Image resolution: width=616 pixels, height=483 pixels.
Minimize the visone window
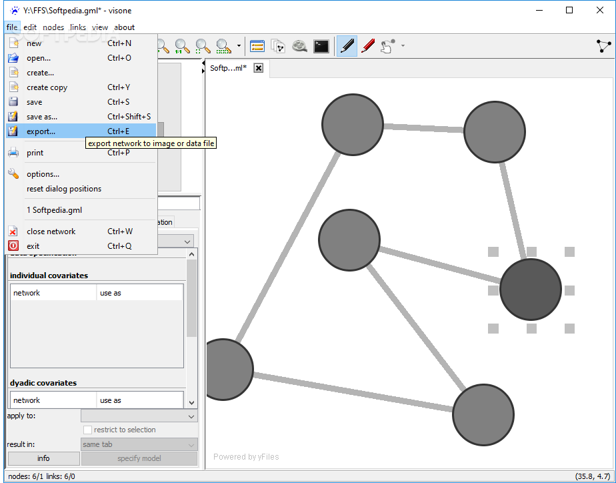click(539, 11)
